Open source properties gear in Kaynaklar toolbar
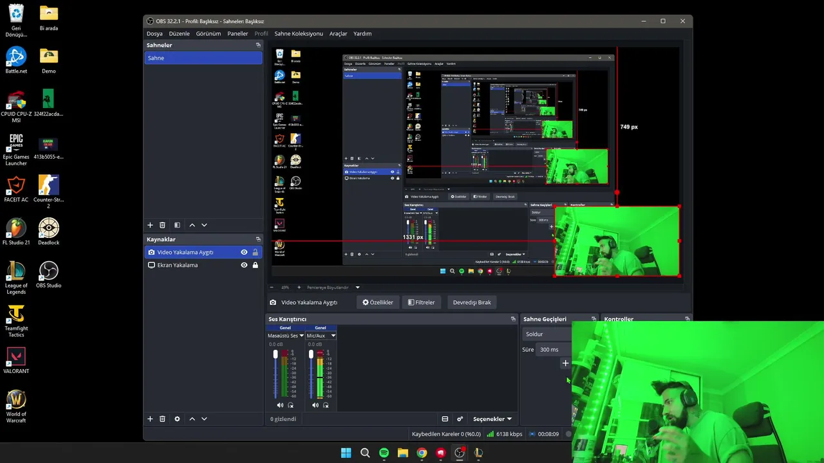 [x=177, y=419]
